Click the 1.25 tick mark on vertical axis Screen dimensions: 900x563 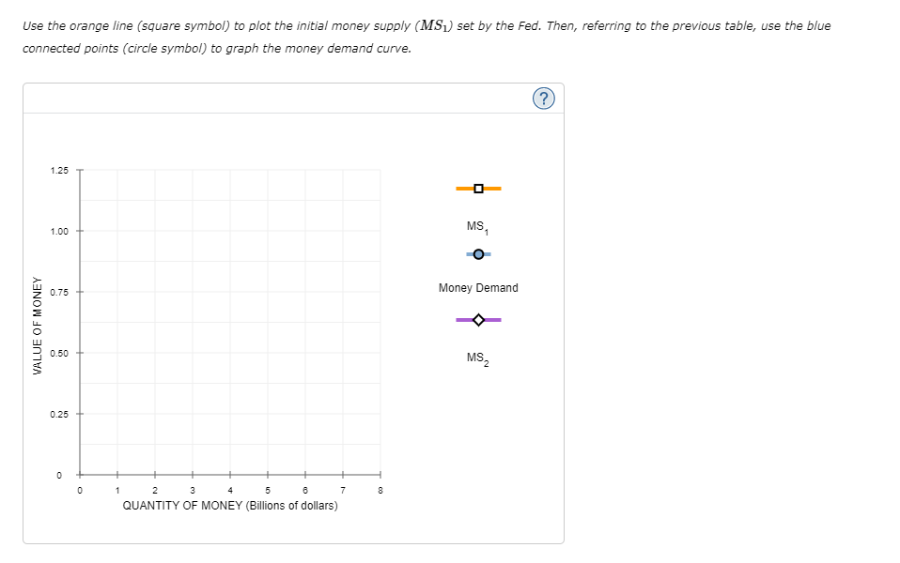tap(79, 169)
